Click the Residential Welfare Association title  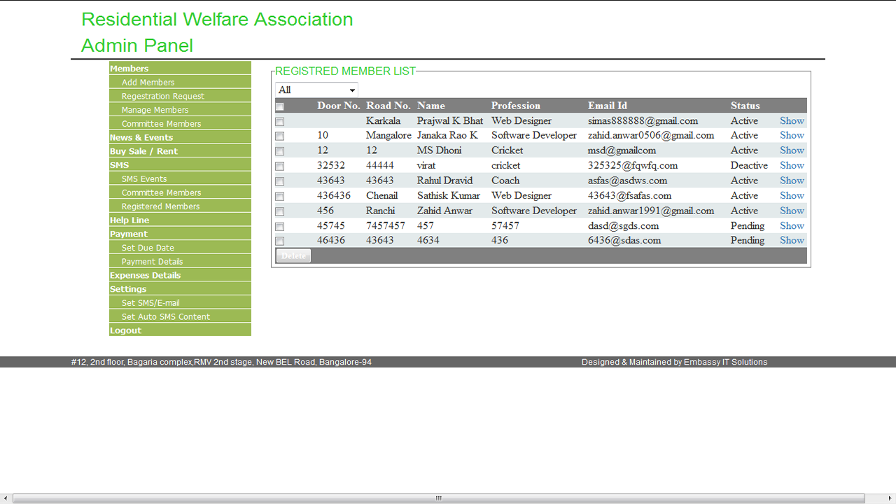click(x=217, y=19)
